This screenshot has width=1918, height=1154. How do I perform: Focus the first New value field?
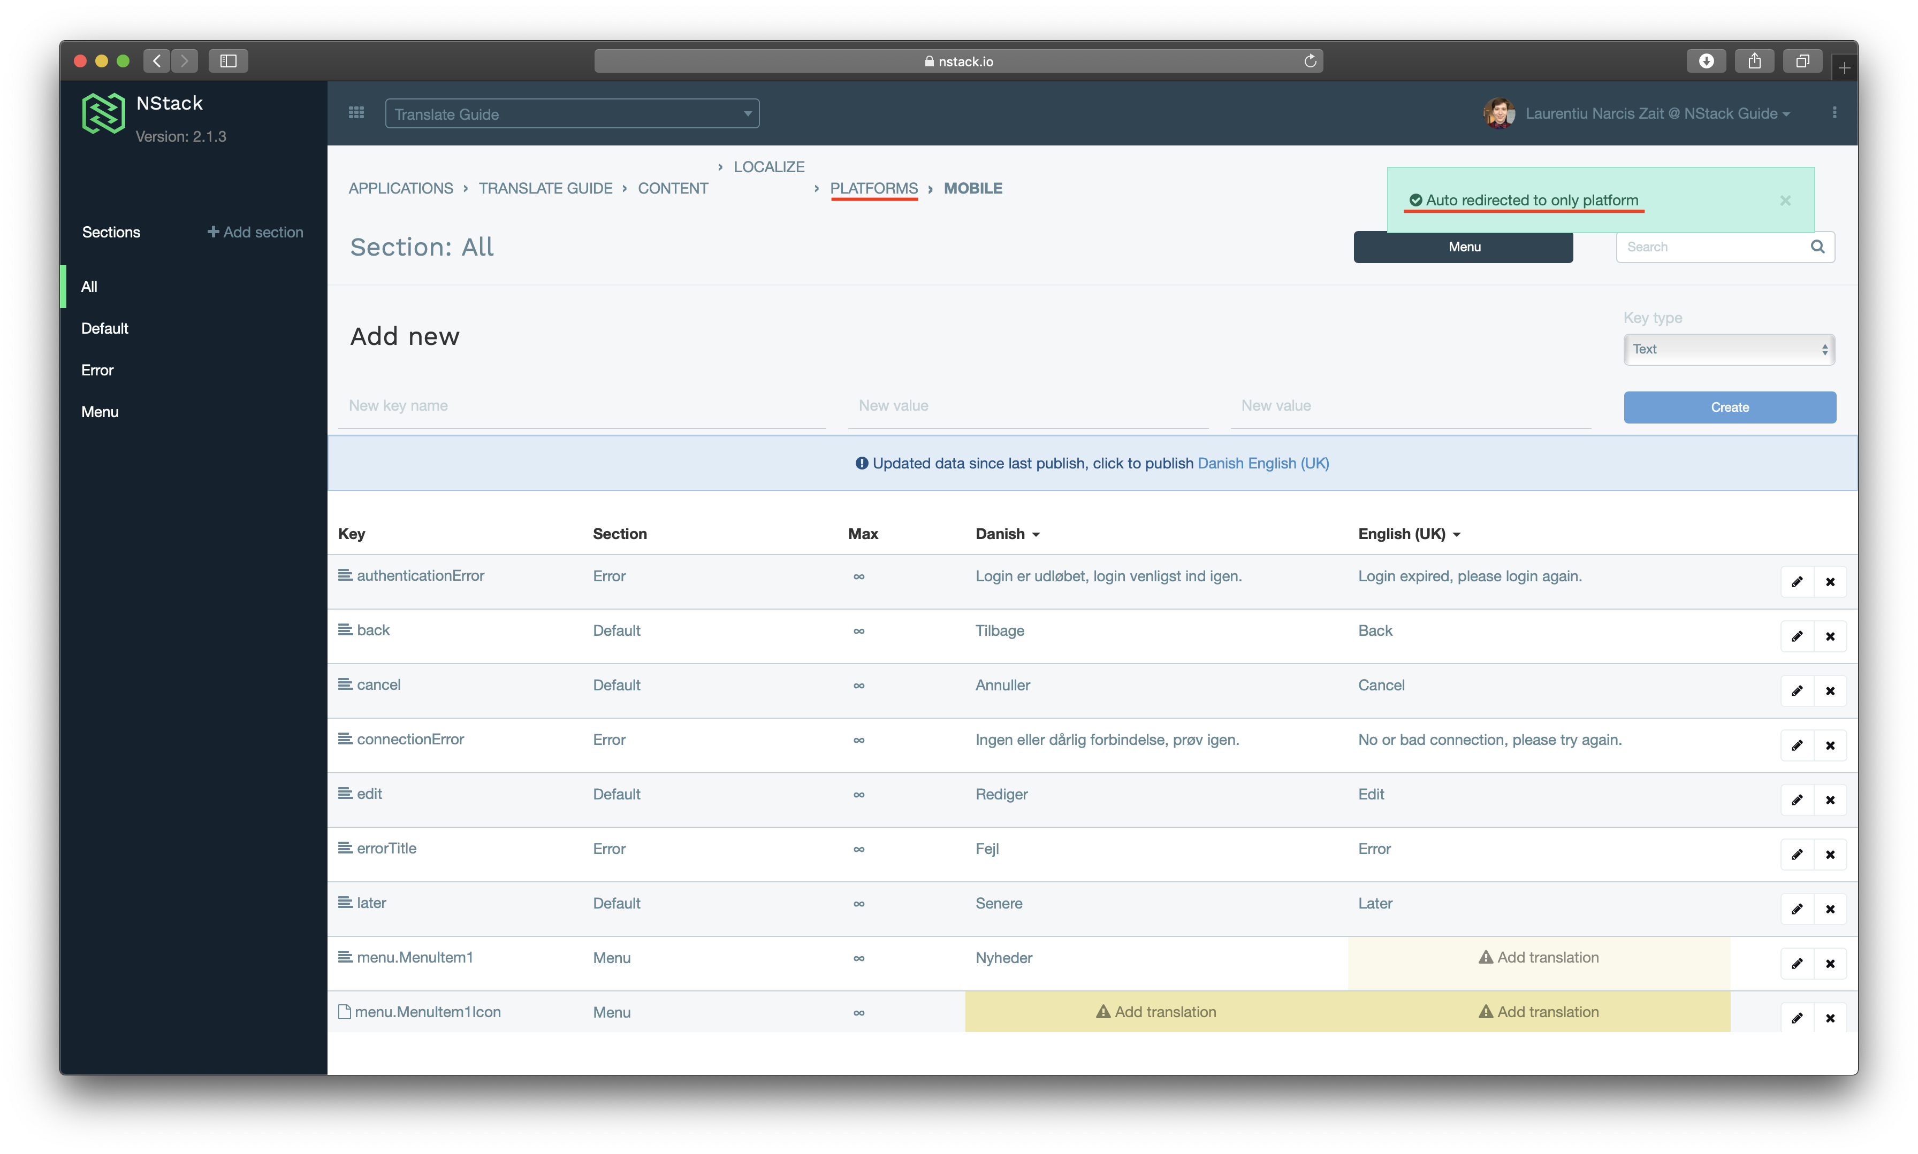click(x=1028, y=406)
